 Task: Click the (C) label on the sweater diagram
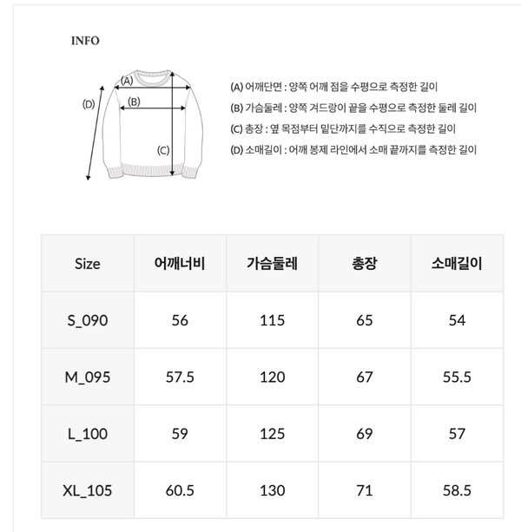(x=162, y=149)
